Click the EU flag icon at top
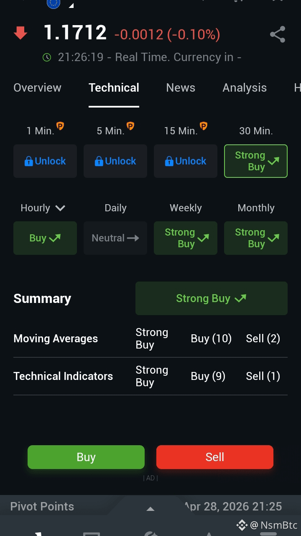 click(x=53, y=4)
